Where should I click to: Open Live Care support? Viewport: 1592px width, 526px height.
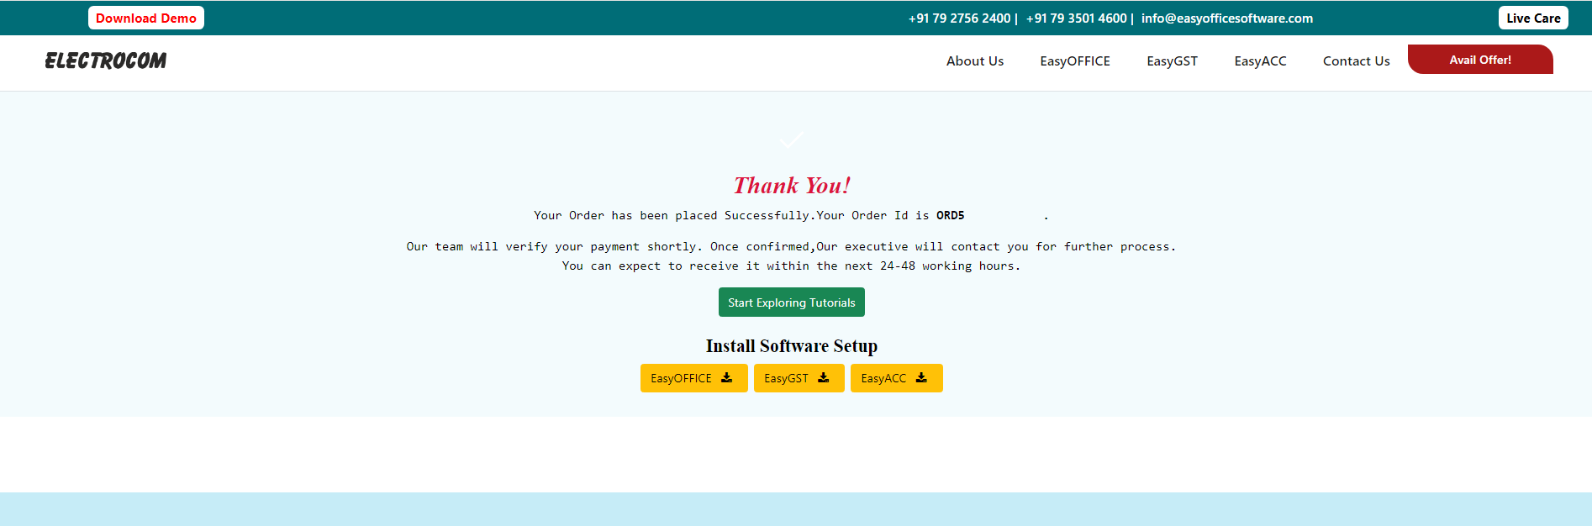pyautogui.click(x=1532, y=18)
